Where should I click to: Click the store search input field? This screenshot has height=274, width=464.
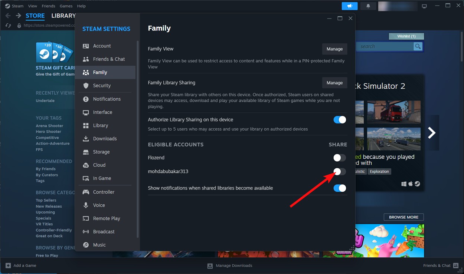(x=386, y=46)
